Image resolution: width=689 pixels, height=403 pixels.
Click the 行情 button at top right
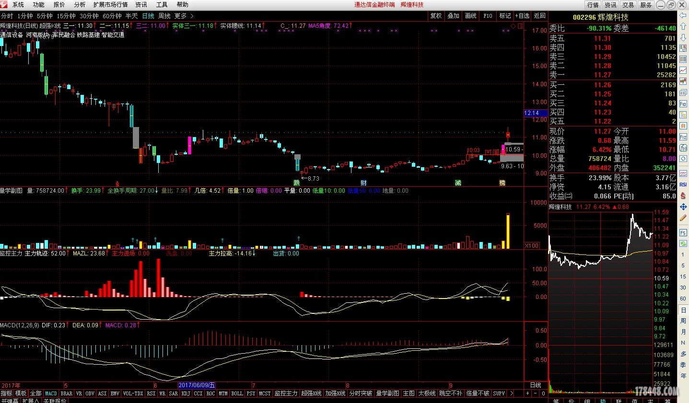pyautogui.click(x=593, y=5)
